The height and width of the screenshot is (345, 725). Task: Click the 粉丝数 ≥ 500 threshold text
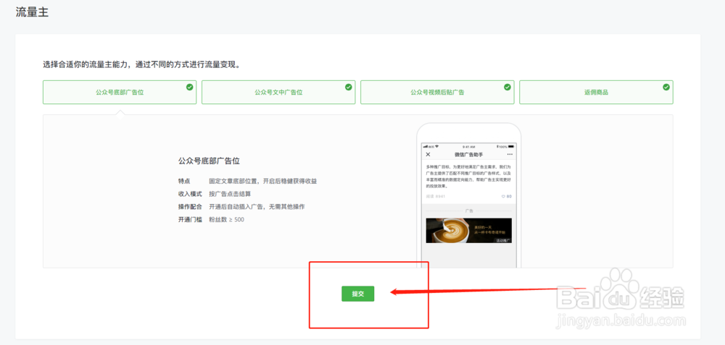pos(226,220)
